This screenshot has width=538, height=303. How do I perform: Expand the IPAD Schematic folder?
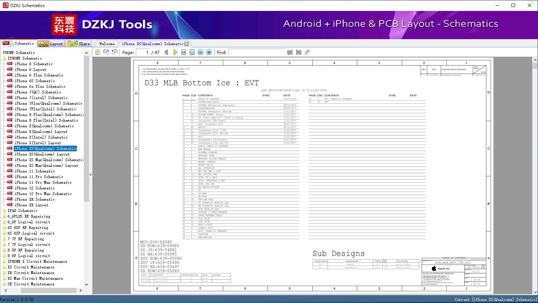coord(22,211)
